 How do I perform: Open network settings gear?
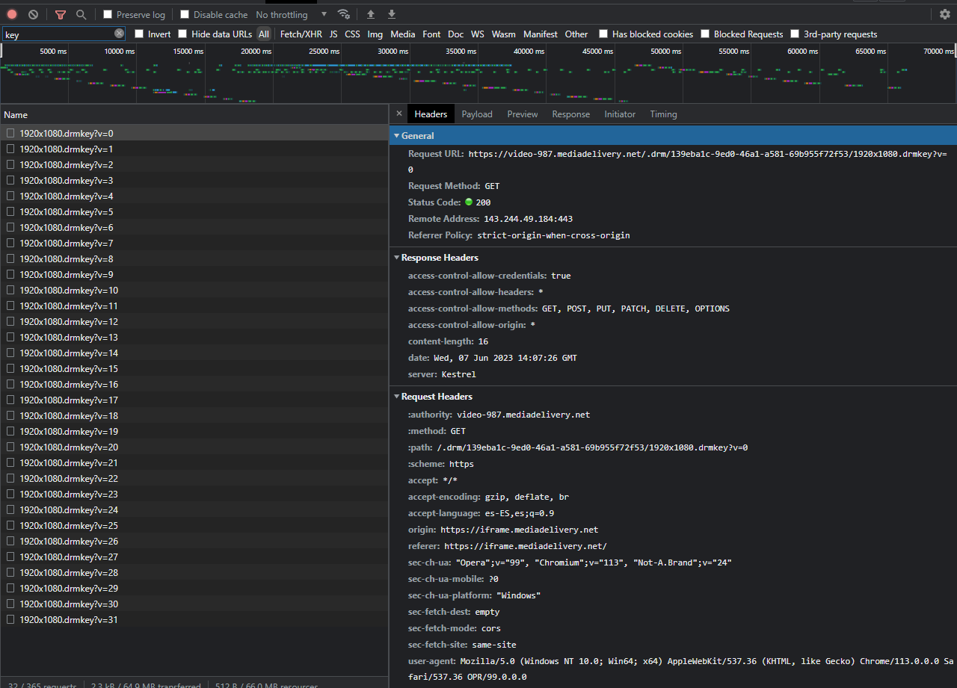coord(945,14)
